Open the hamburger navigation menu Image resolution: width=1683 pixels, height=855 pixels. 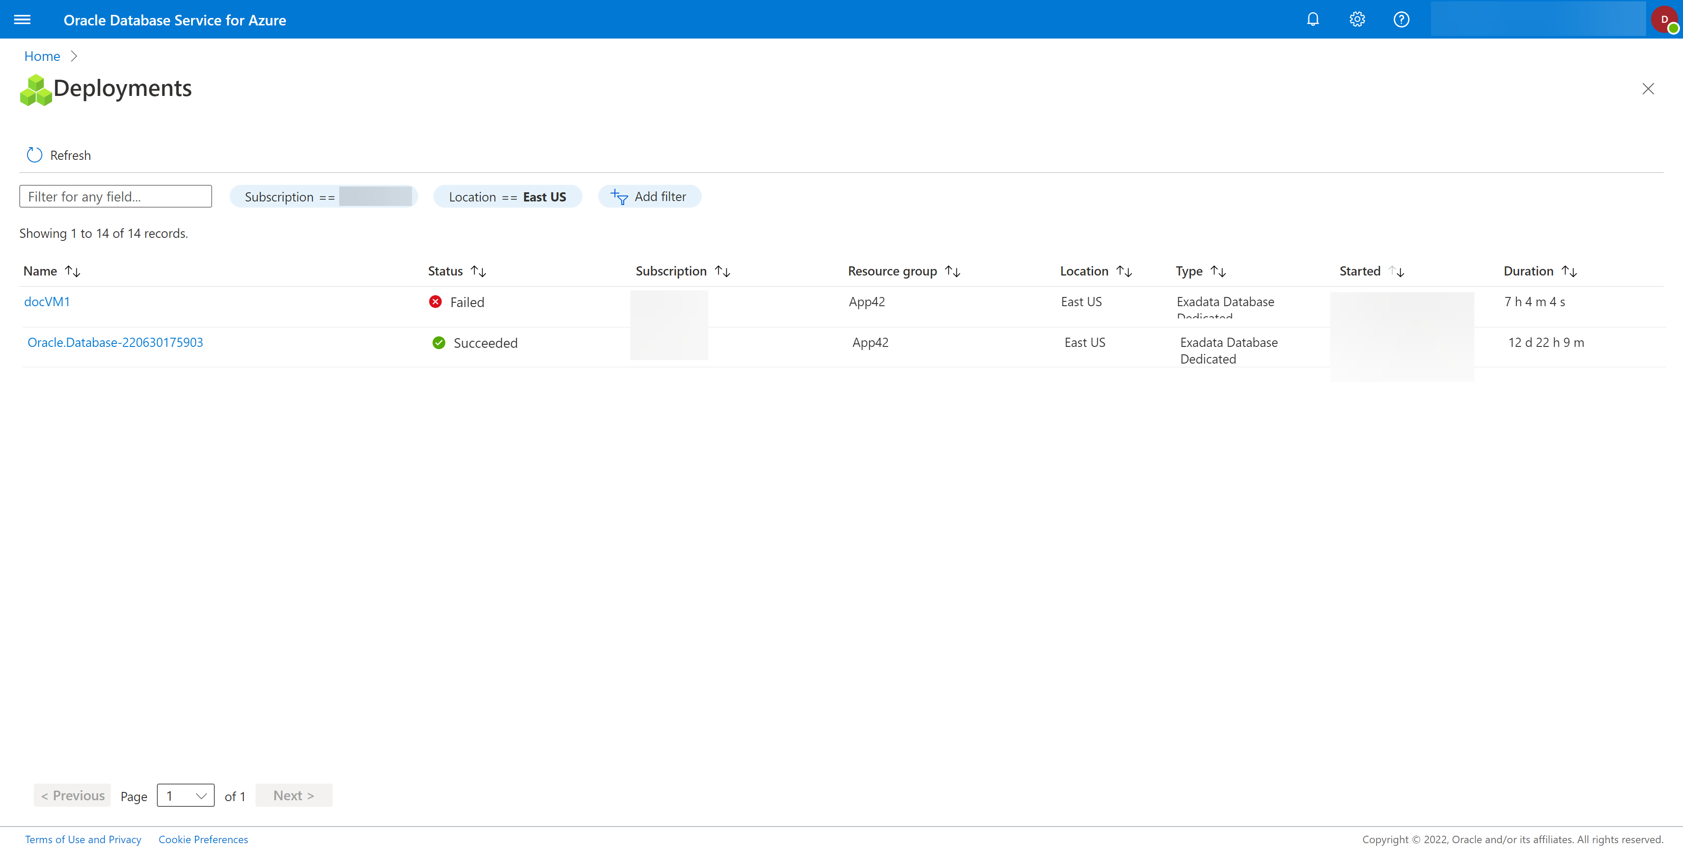[x=22, y=20]
